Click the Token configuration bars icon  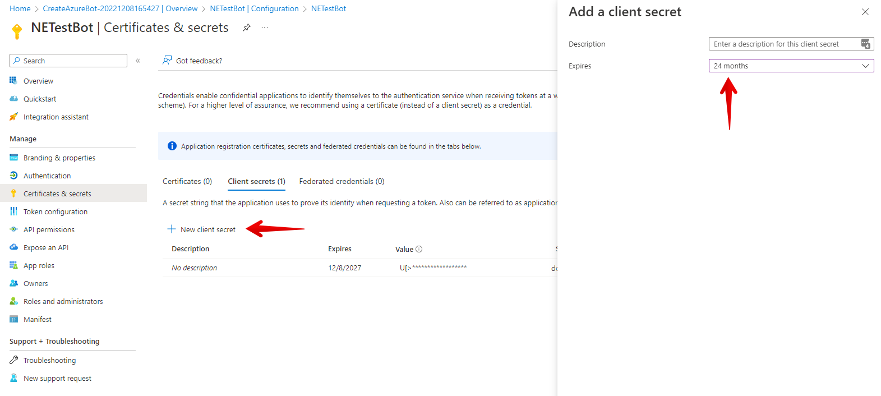point(13,211)
